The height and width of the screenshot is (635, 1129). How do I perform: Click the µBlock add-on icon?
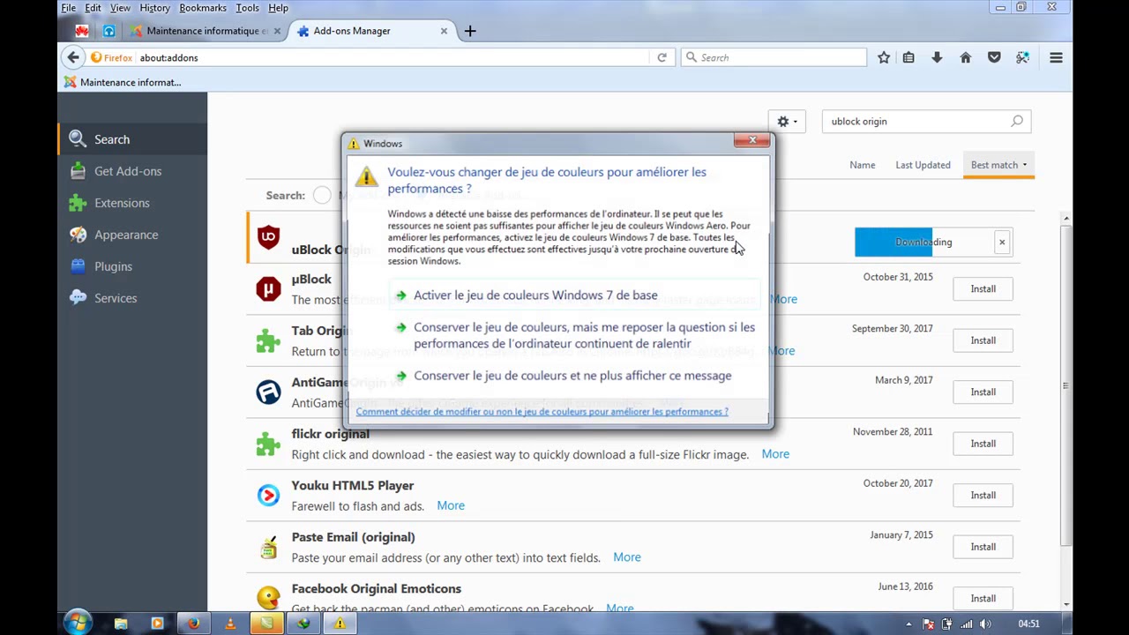(268, 288)
